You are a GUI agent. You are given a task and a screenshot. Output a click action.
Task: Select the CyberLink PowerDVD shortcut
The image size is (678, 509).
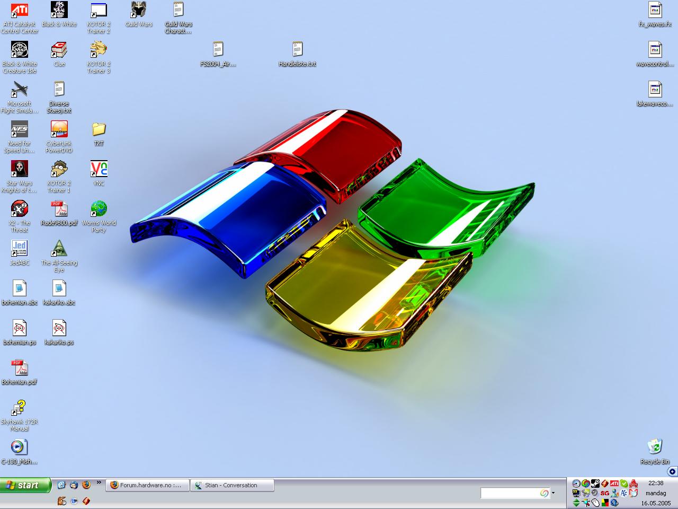point(59,137)
